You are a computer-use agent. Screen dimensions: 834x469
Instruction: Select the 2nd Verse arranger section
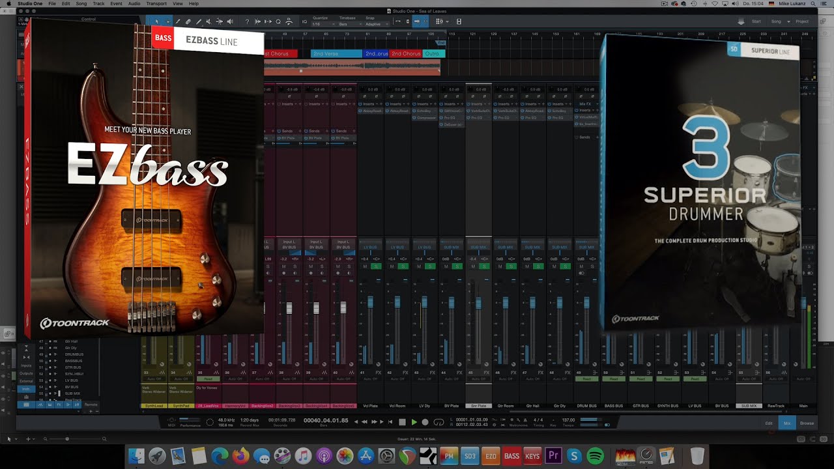click(x=336, y=53)
